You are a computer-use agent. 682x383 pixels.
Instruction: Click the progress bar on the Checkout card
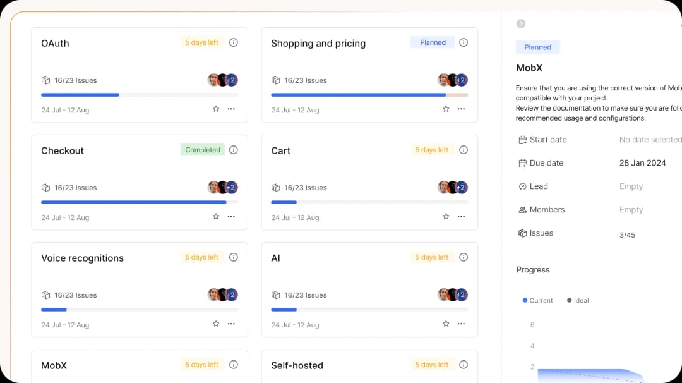pos(133,202)
